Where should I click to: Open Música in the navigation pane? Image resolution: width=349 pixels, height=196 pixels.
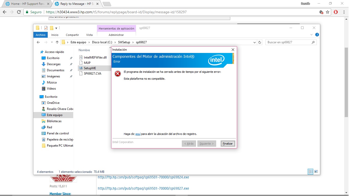52,82
